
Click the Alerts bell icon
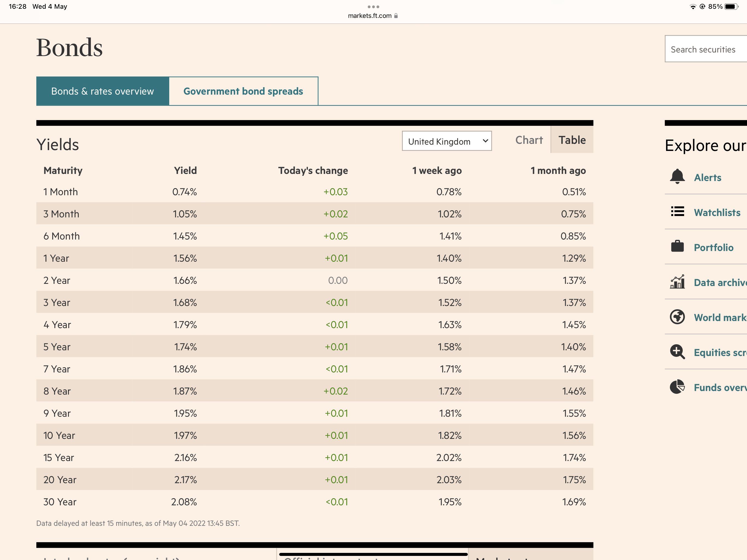pyautogui.click(x=677, y=176)
